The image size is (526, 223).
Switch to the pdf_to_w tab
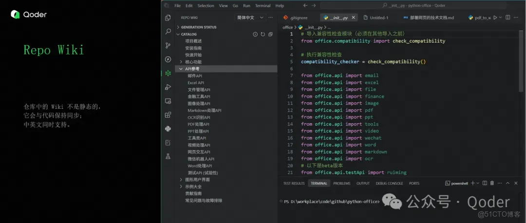tap(479, 17)
